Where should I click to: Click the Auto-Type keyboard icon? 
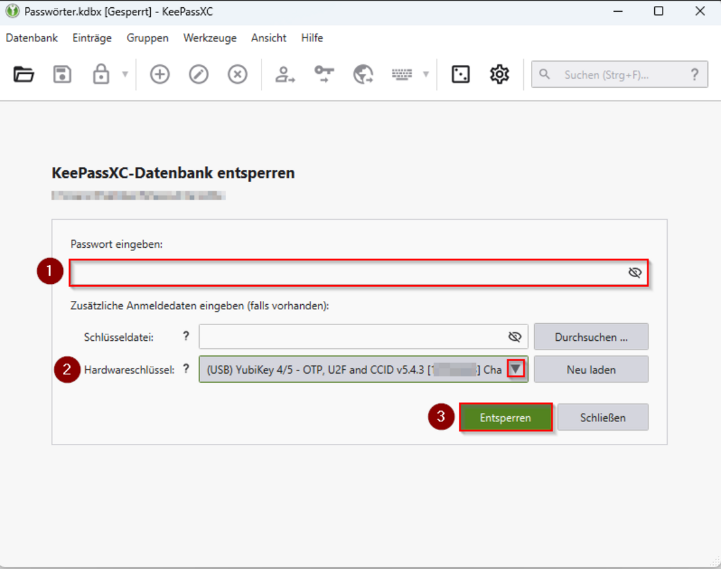click(402, 74)
